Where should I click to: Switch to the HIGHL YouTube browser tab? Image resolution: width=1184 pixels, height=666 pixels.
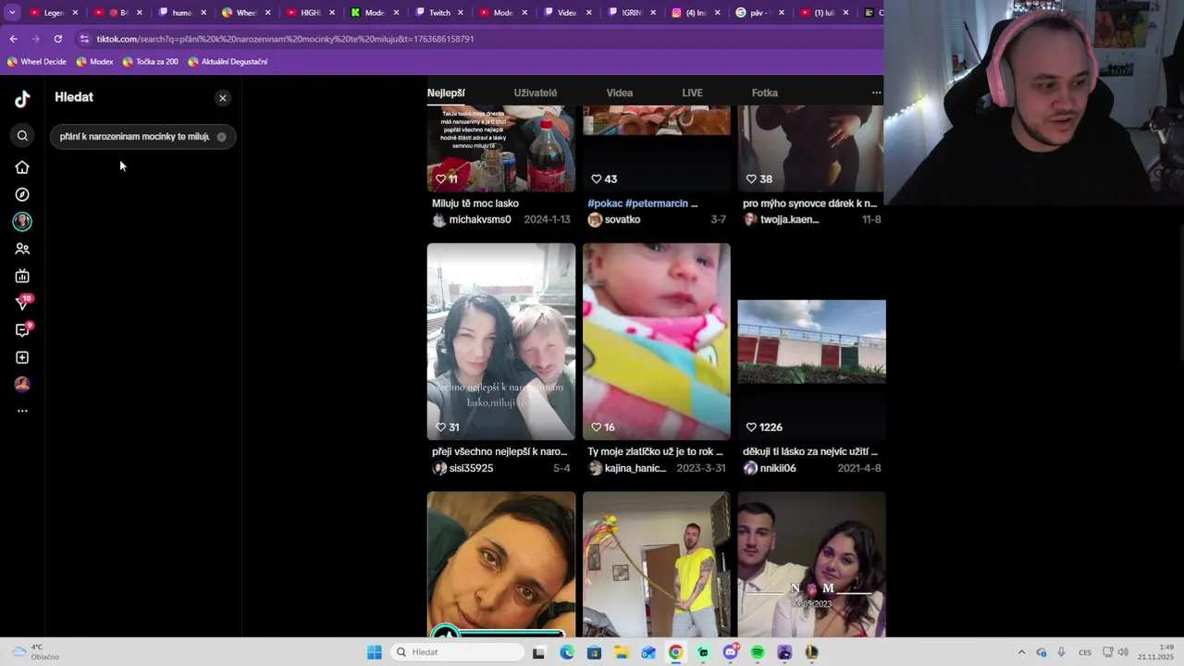pos(311,13)
